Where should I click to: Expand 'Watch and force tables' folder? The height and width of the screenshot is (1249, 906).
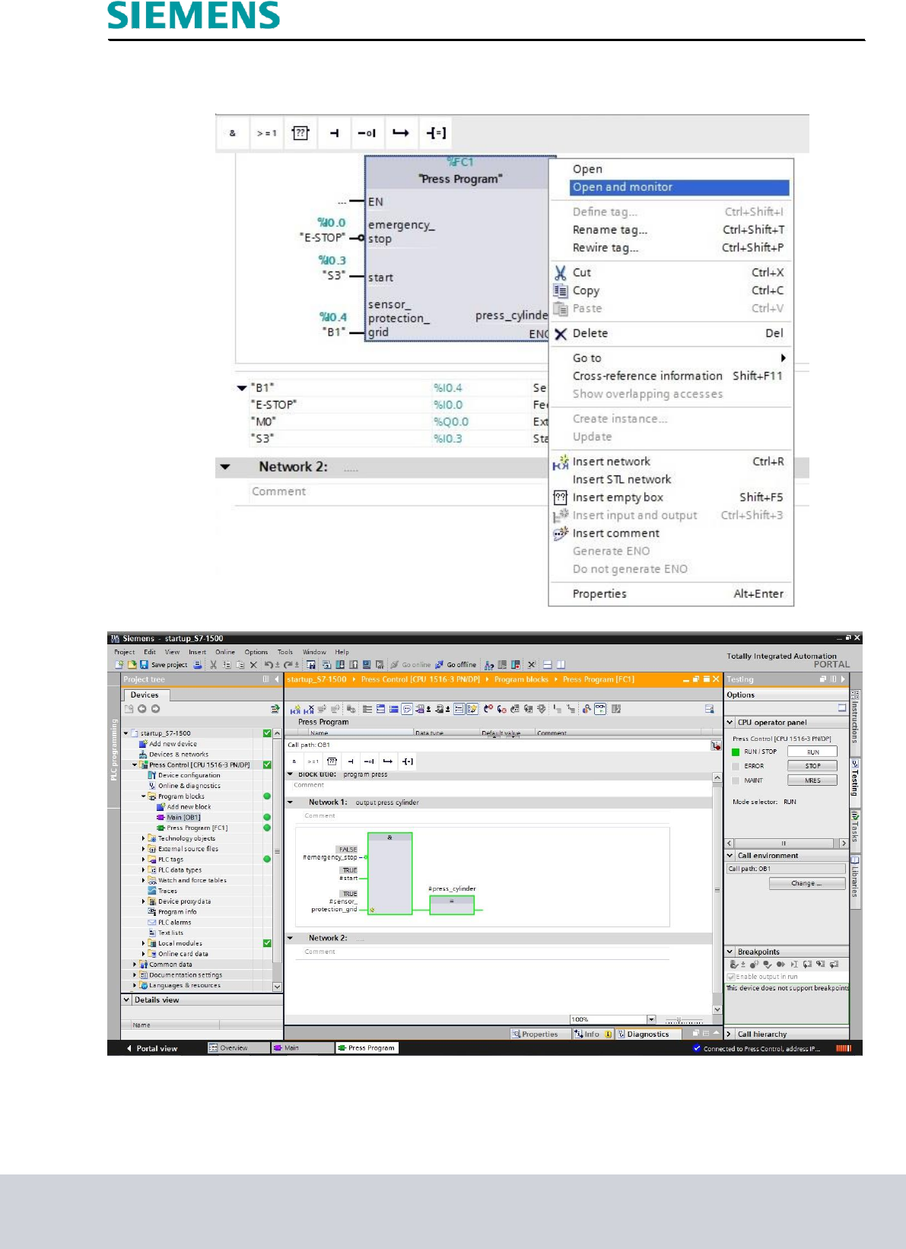click(144, 880)
